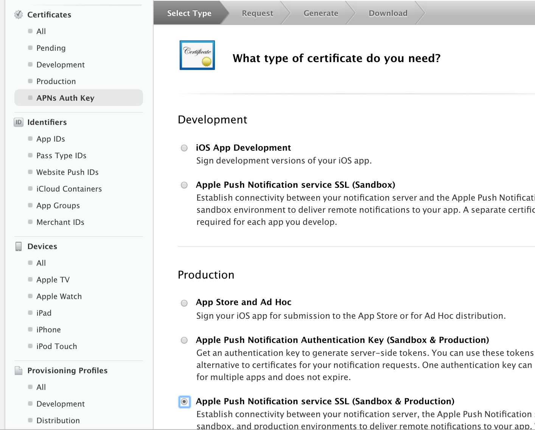This screenshot has height=430, width=535.
Task: Click the Certificates section heading
Action: pos(49,15)
